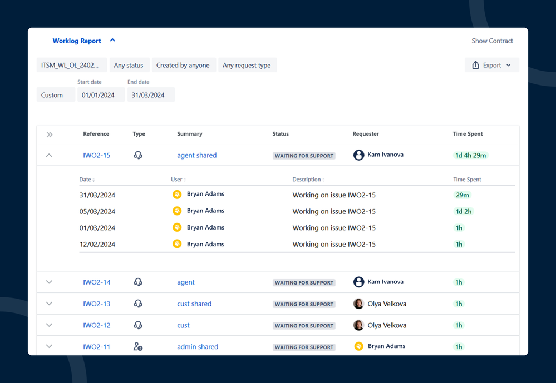
Task: Collapse the IWO2-15 worklog row
Action: pos(49,156)
